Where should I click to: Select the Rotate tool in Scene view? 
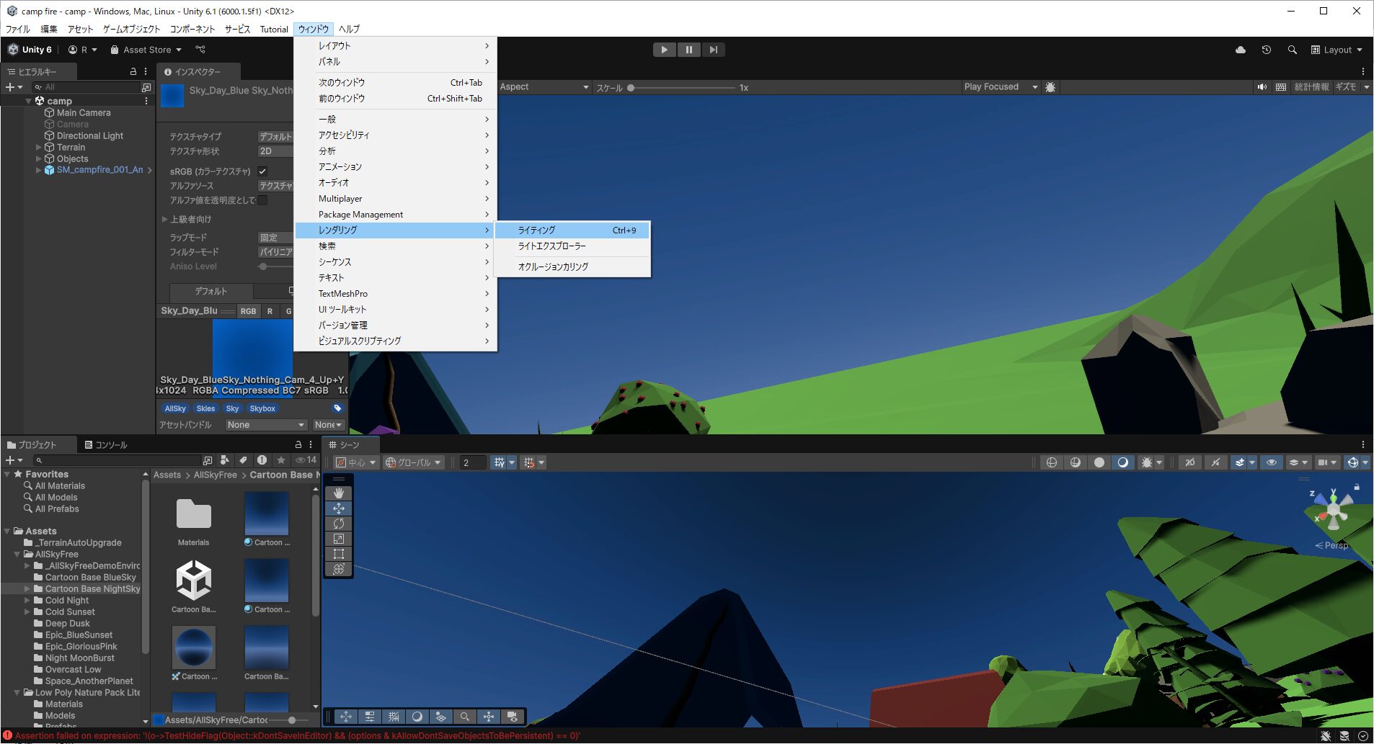coord(339,524)
